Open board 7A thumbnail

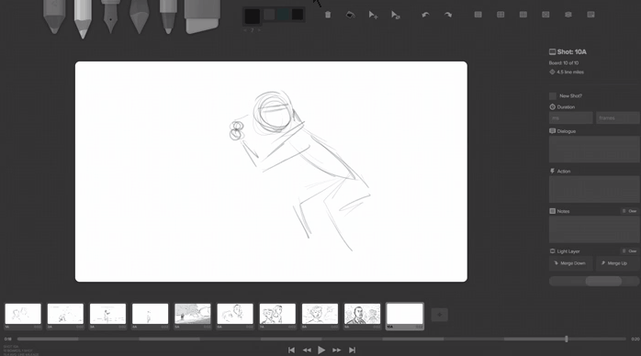[x=277, y=314]
